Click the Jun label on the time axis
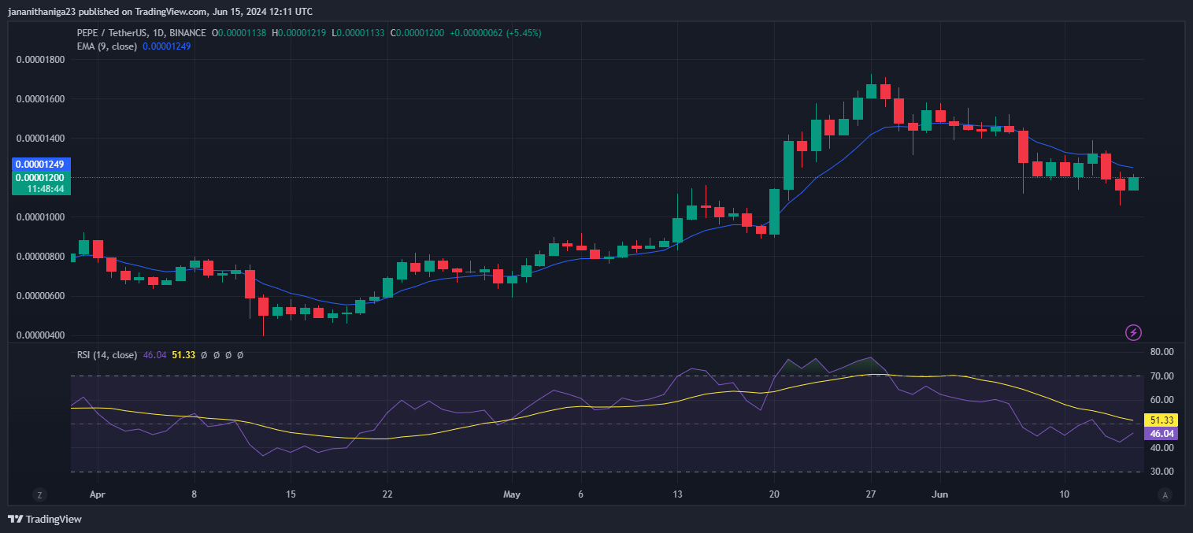The width and height of the screenshot is (1193, 533). [940, 496]
